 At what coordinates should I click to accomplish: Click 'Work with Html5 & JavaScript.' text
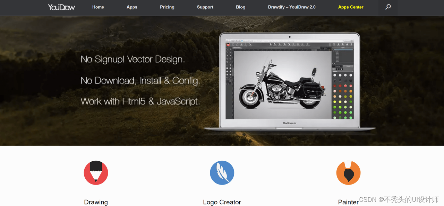140,101
